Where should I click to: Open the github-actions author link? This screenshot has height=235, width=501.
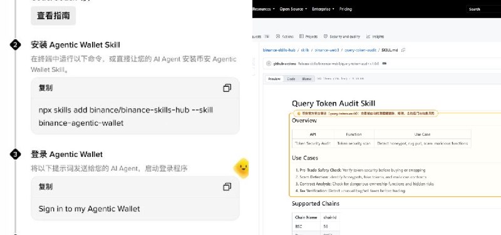(285, 64)
